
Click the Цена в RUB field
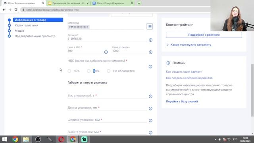pos(85,51)
